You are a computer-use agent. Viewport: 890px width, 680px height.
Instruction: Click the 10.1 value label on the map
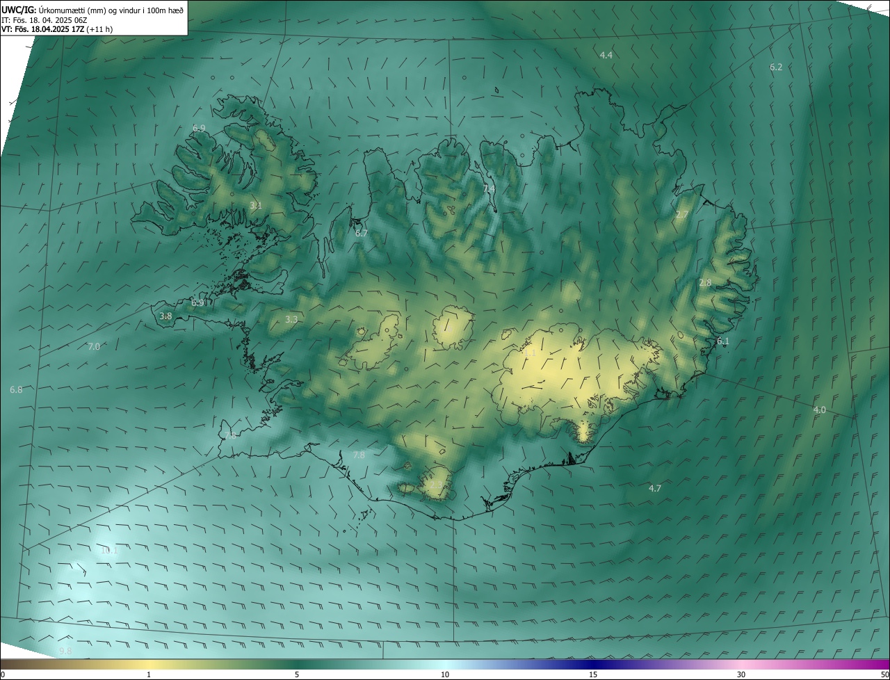coord(109,551)
